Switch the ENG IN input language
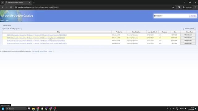Viewport: 198px width, 111px height. pyautogui.click(x=177, y=109)
